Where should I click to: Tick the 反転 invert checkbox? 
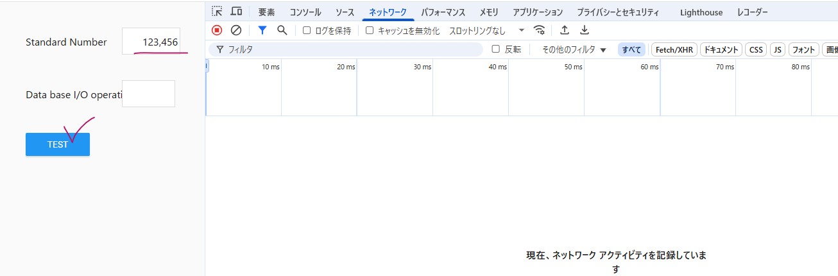click(x=495, y=49)
